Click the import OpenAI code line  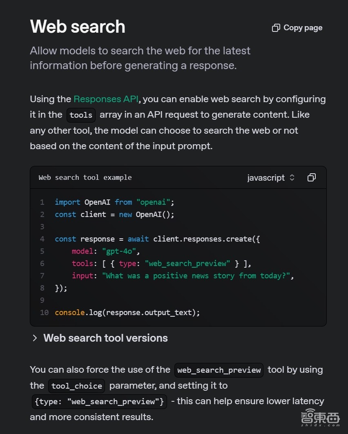(x=114, y=202)
